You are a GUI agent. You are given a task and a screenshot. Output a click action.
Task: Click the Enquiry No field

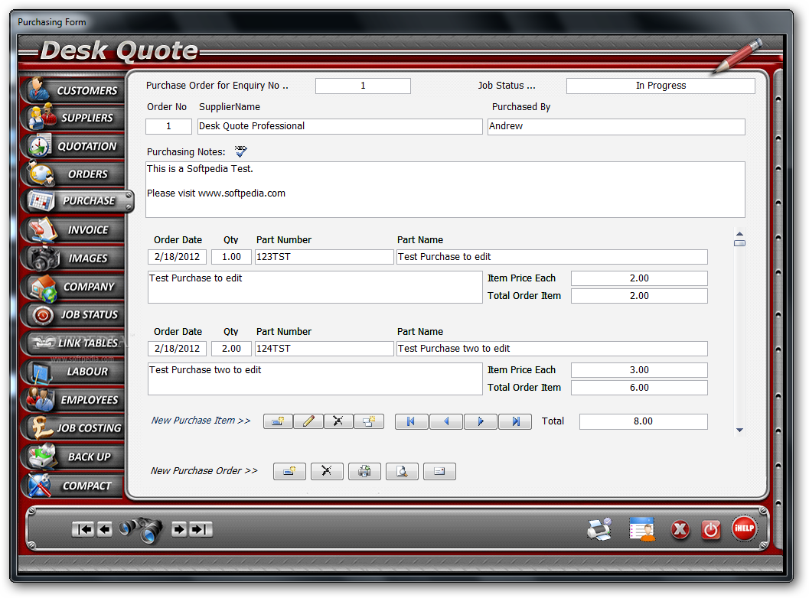pyautogui.click(x=364, y=86)
